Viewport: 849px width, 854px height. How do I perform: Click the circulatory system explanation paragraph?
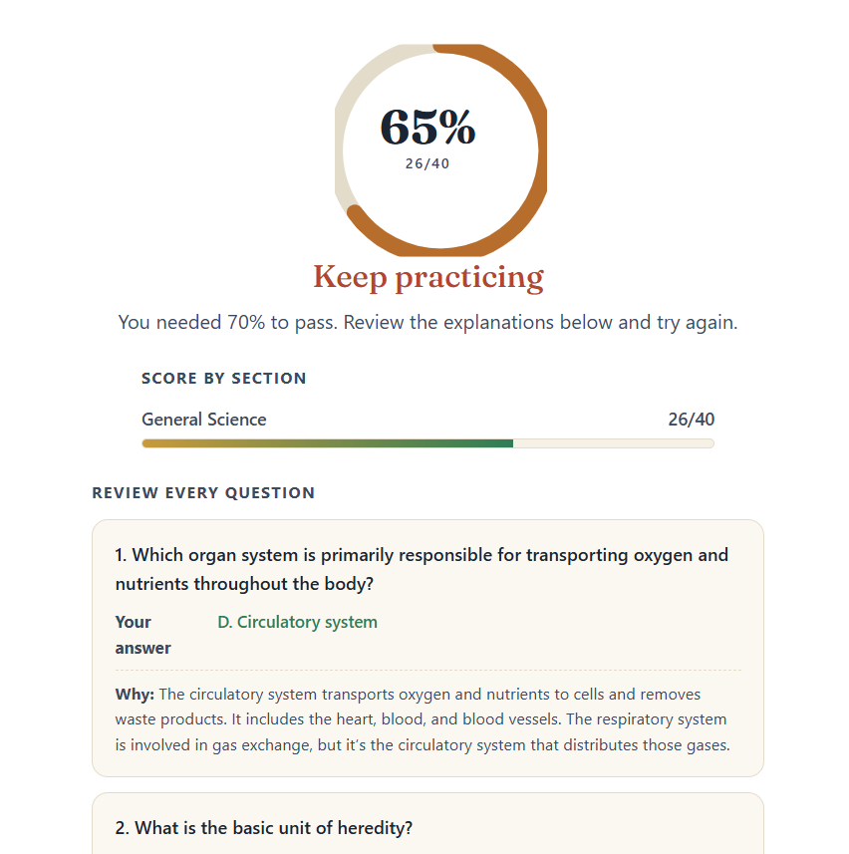click(423, 719)
